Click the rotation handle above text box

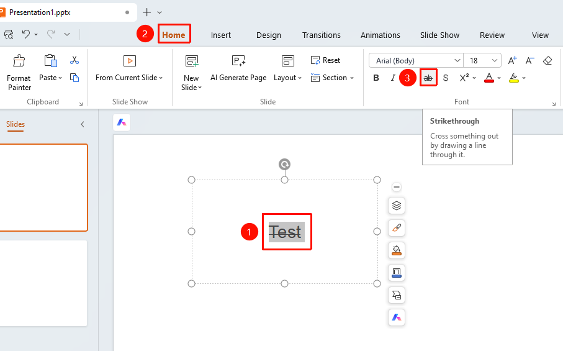(284, 165)
